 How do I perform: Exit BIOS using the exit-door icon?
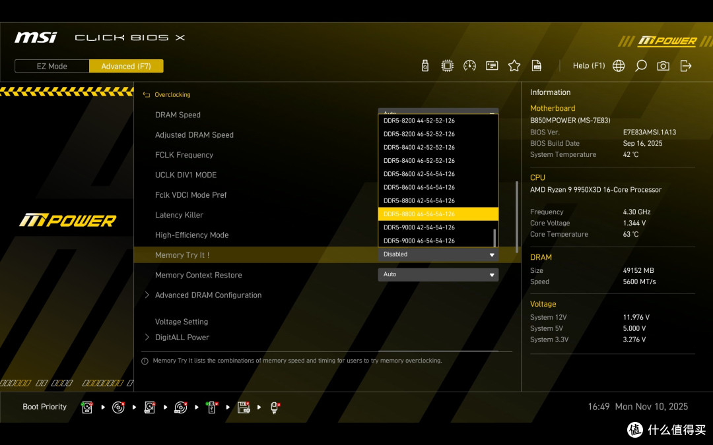click(x=686, y=66)
